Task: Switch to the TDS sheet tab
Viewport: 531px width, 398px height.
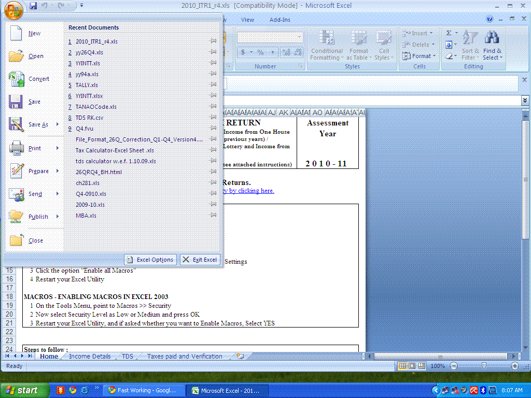Action: coord(128,356)
